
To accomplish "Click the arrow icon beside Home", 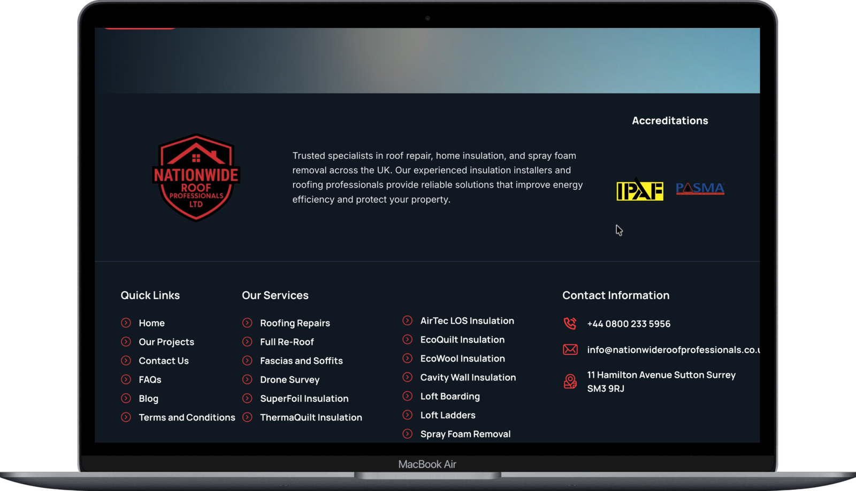I will 126,323.
